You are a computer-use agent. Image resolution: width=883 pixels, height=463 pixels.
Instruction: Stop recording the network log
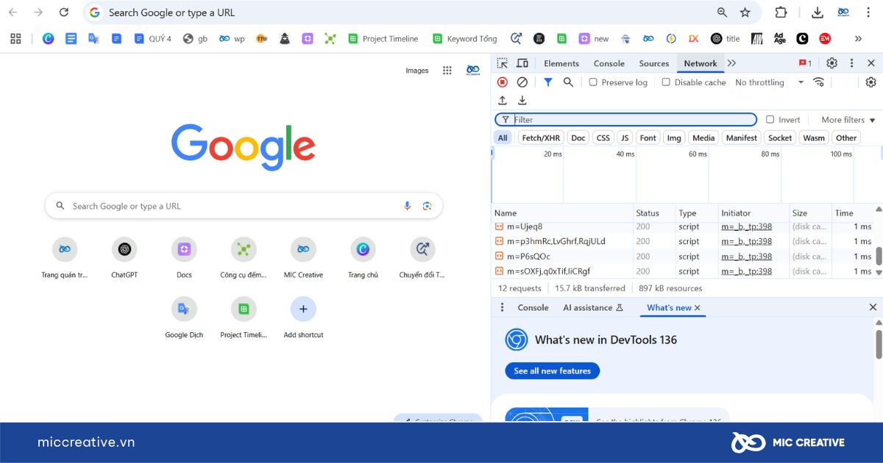[x=503, y=82]
